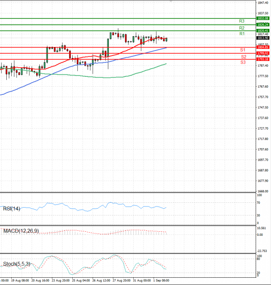Screen dimensions: 271x285
Task: Click the S1 support label
Action: (x=243, y=50)
